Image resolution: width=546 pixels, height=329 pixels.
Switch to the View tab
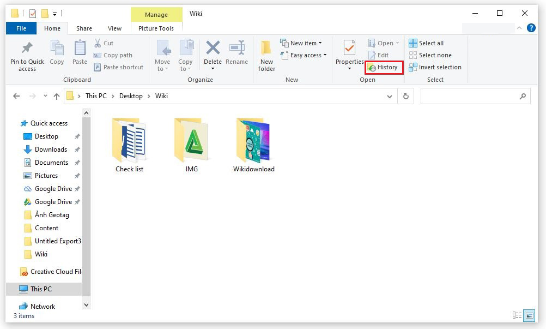coord(114,28)
